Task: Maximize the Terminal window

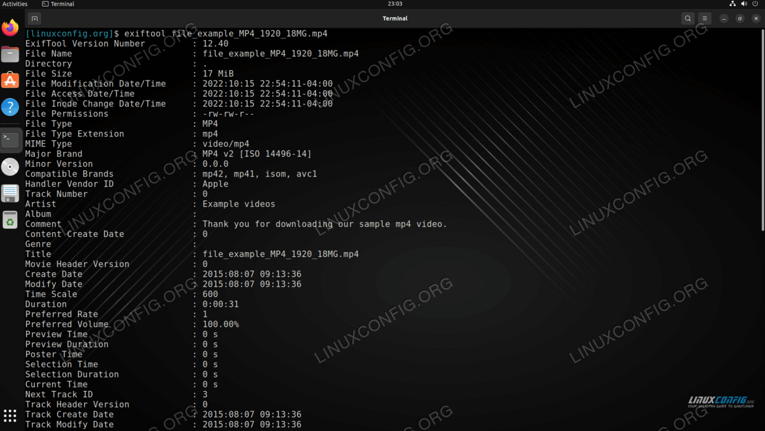Action: coord(739,18)
